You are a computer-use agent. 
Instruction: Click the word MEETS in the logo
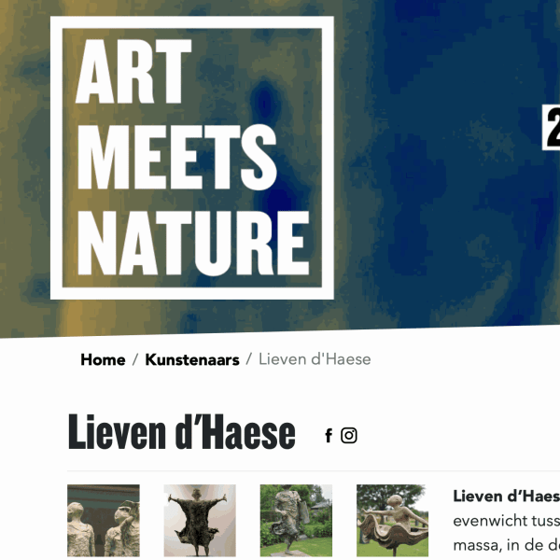tap(176, 157)
